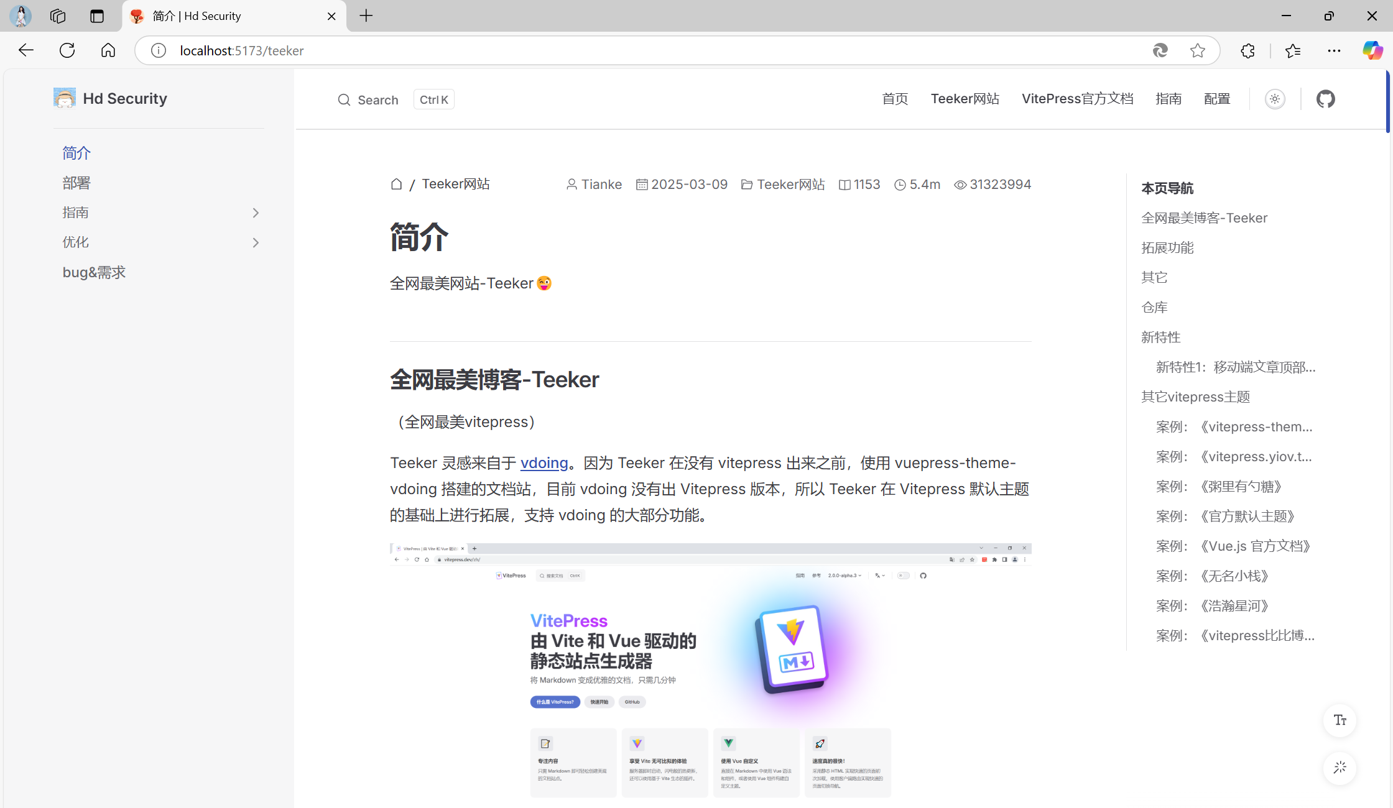The width and height of the screenshot is (1393, 808).
Task: Open 配置 in top navigation
Action: pos(1217,99)
